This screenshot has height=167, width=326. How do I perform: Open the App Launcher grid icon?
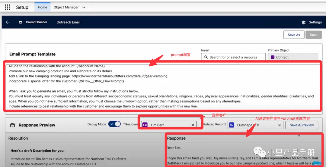click(x=7, y=7)
